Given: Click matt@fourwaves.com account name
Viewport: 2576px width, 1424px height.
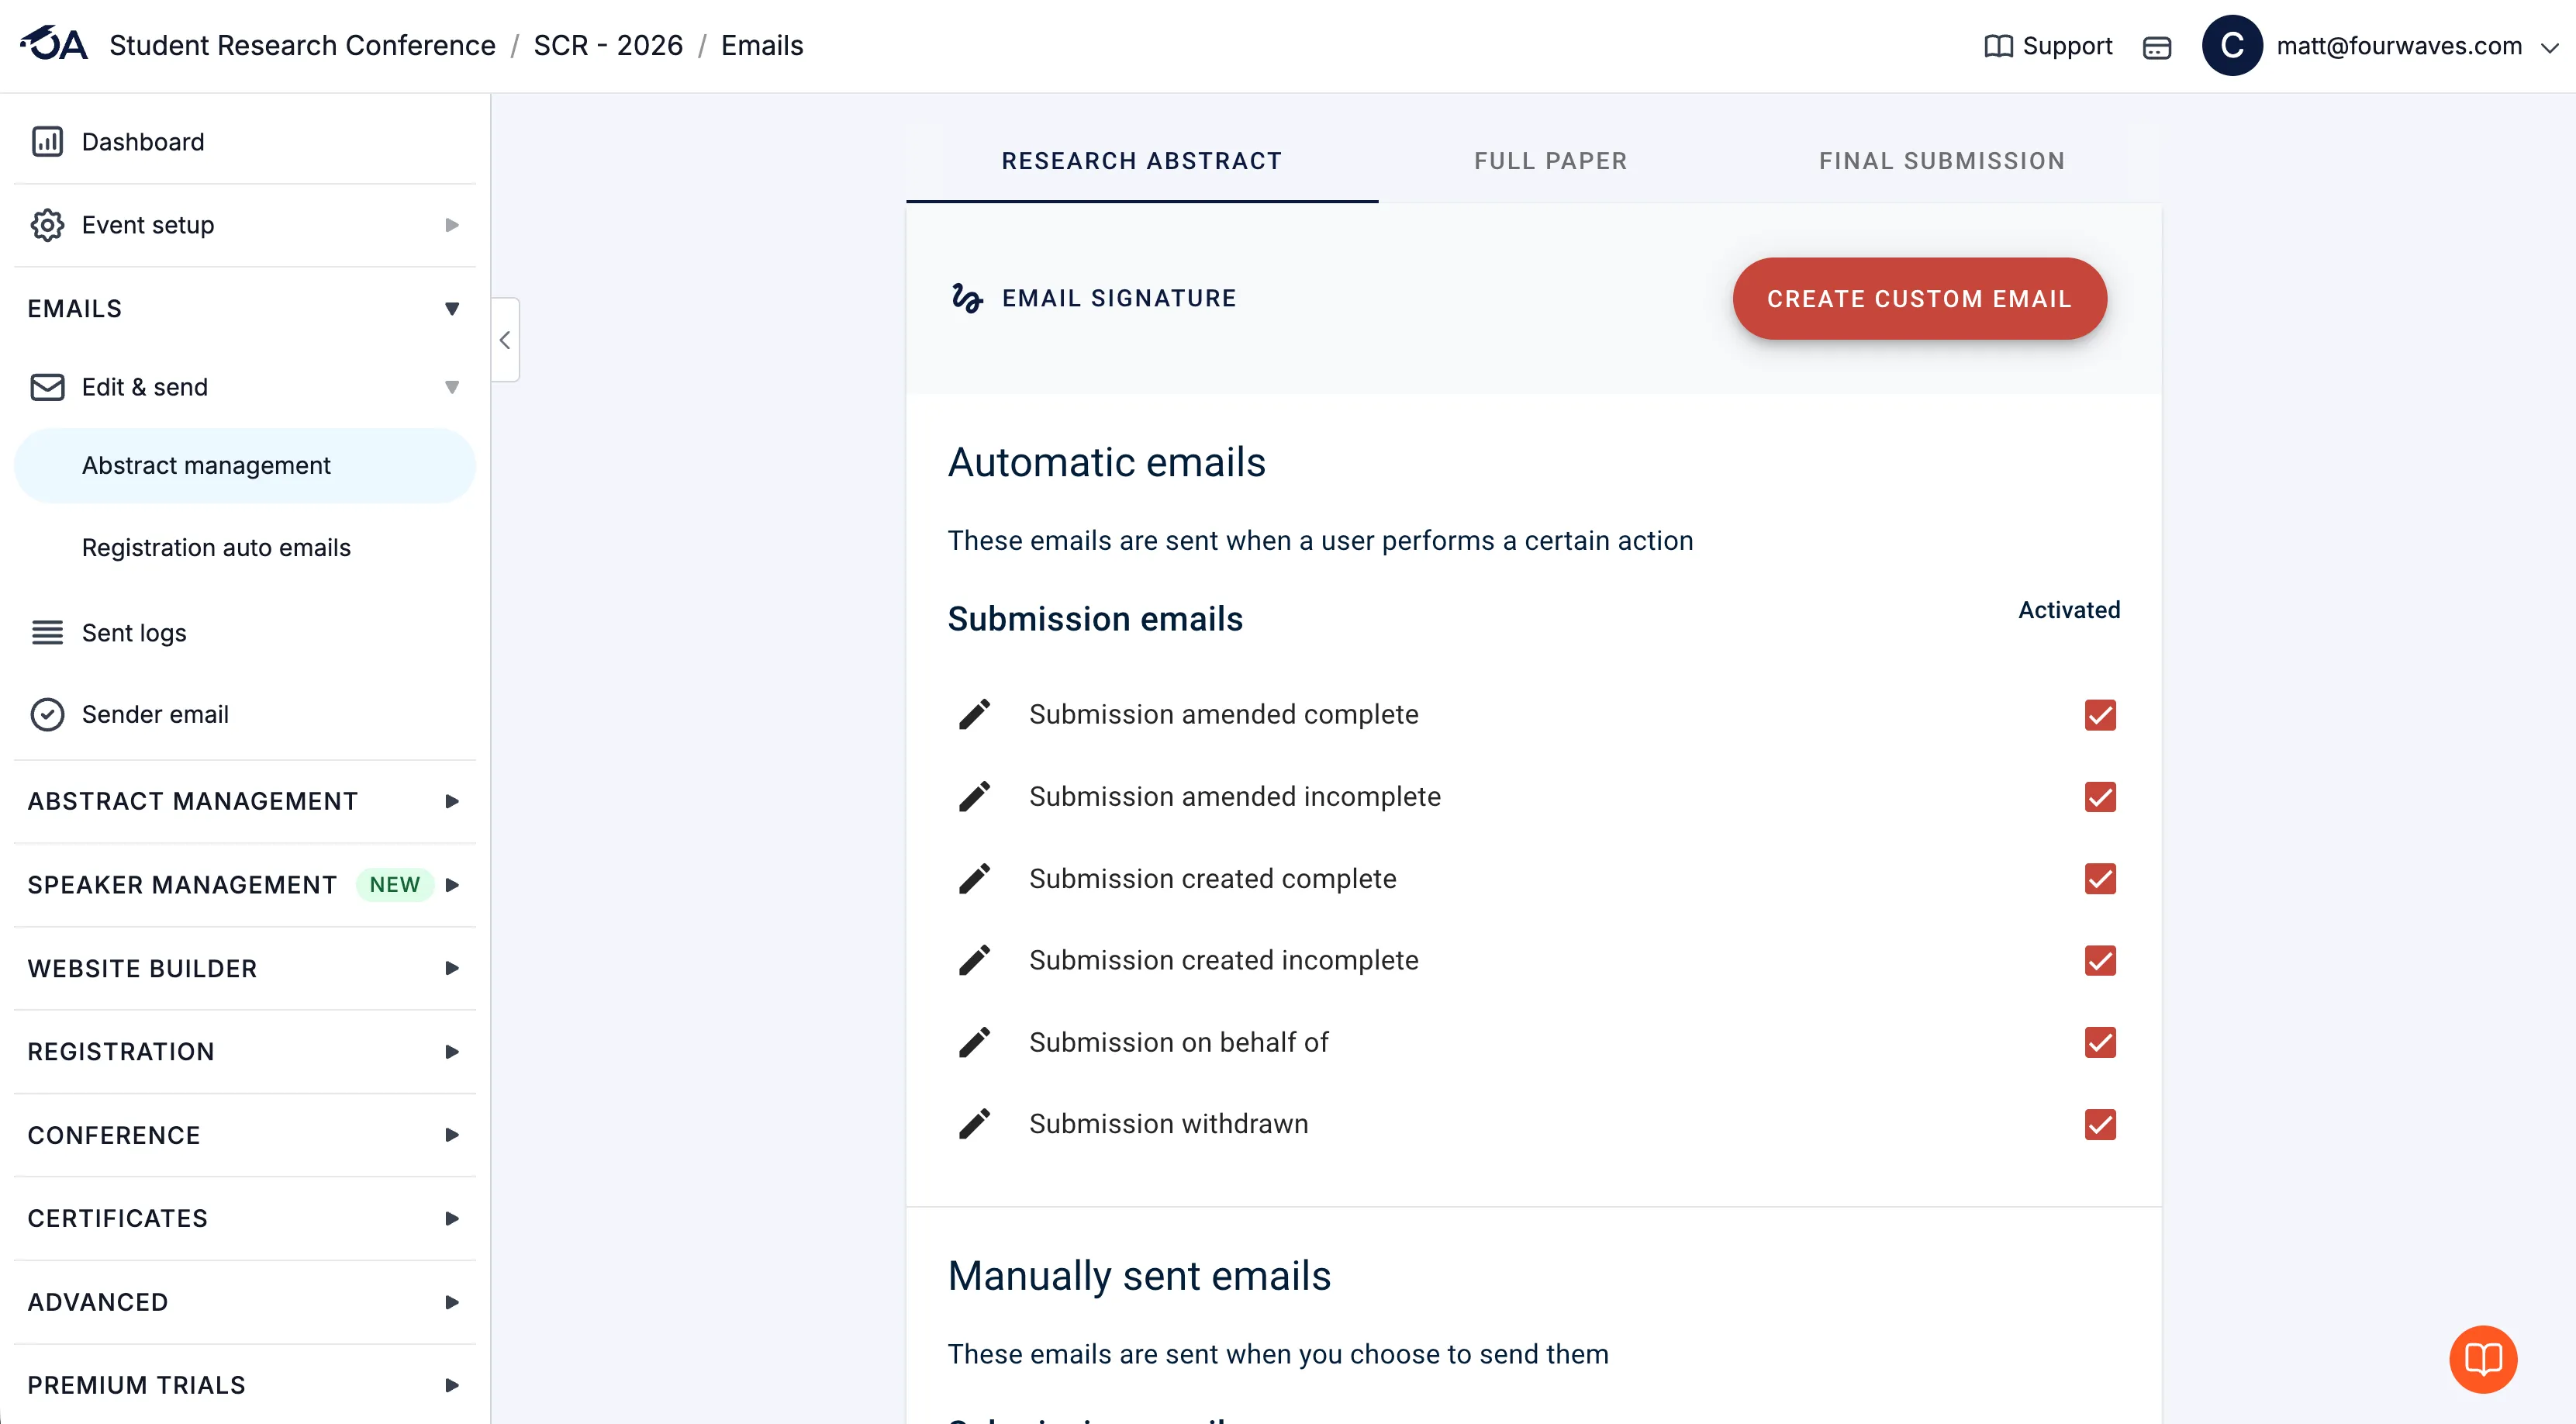Looking at the screenshot, I should point(2399,46).
